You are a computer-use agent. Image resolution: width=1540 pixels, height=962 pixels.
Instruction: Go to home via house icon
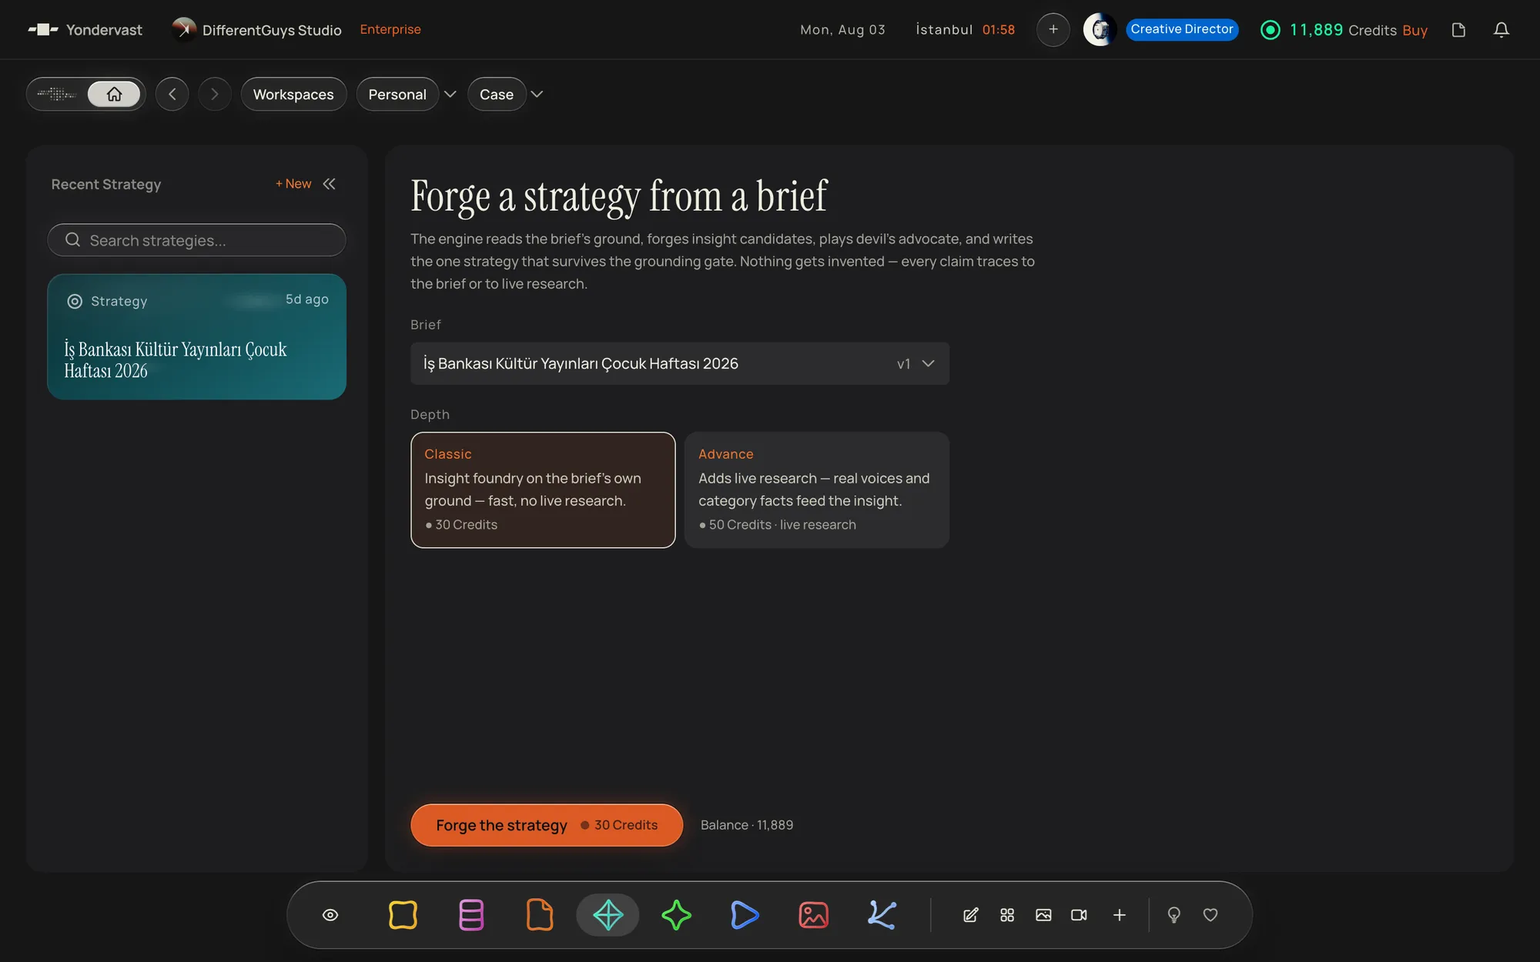pyautogui.click(x=114, y=94)
